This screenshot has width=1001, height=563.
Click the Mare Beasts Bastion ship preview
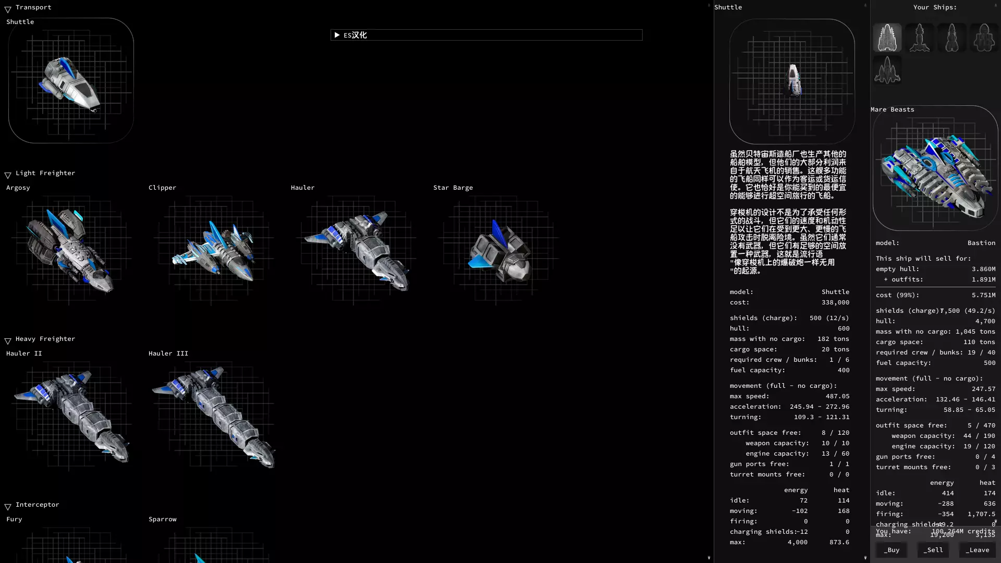[935, 168]
